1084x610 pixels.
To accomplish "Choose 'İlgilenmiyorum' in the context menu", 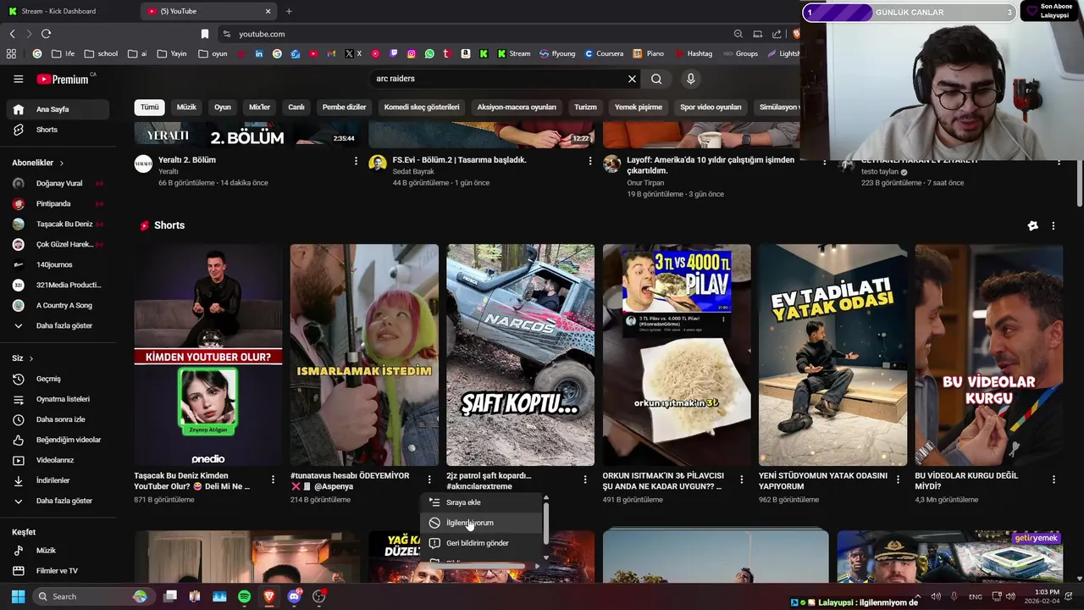I will click(481, 523).
